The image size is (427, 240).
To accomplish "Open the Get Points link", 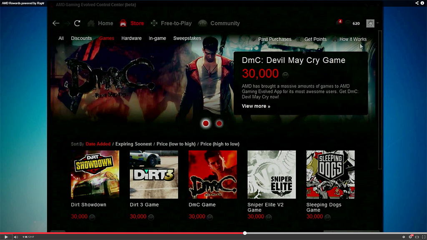I will click(x=315, y=39).
